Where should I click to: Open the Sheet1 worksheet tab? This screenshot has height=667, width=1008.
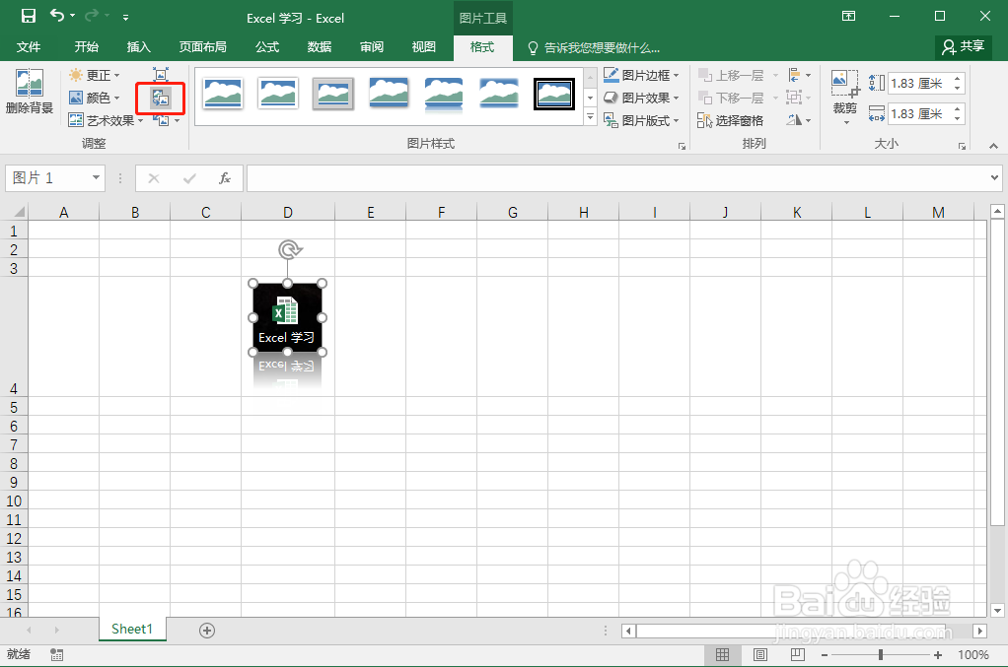[x=132, y=630]
